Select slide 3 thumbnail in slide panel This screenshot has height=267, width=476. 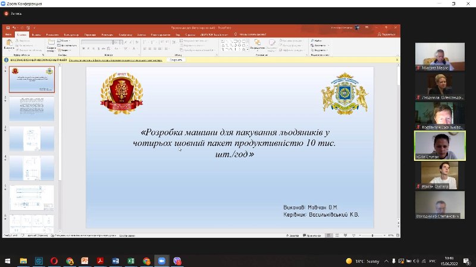pyautogui.click(x=32, y=138)
